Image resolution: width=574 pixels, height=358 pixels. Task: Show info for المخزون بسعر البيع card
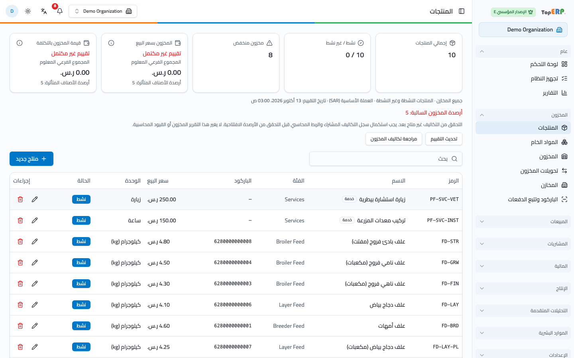111,43
